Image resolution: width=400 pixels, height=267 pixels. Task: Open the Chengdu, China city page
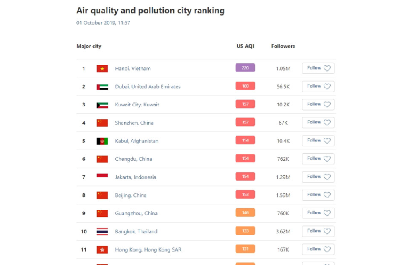point(133,159)
